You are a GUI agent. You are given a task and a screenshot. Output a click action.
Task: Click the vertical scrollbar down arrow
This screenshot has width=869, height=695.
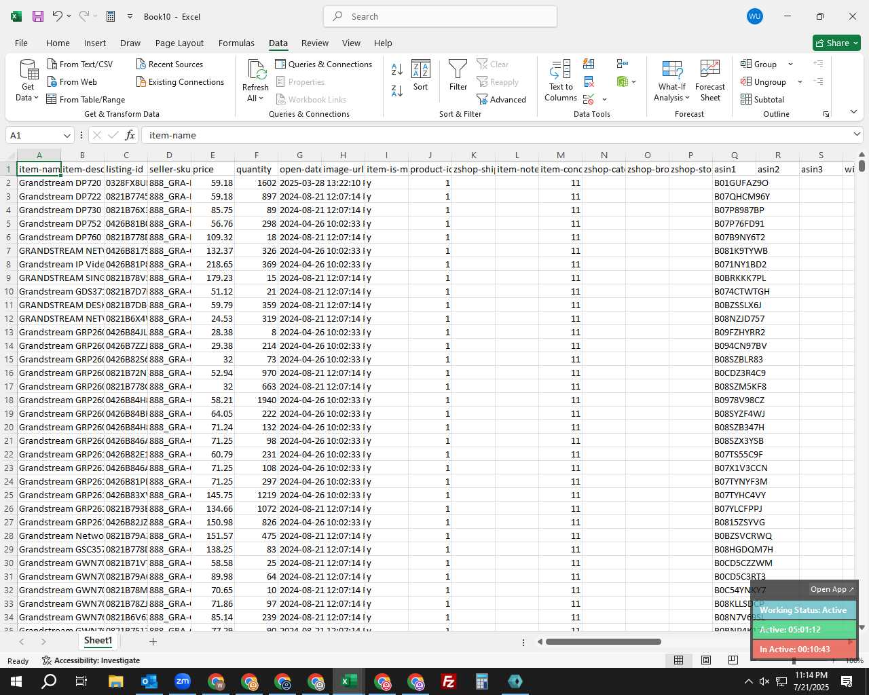tap(862, 628)
